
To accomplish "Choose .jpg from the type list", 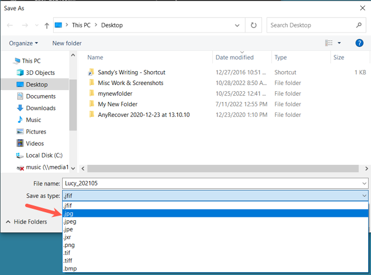I will pyautogui.click(x=215, y=213).
